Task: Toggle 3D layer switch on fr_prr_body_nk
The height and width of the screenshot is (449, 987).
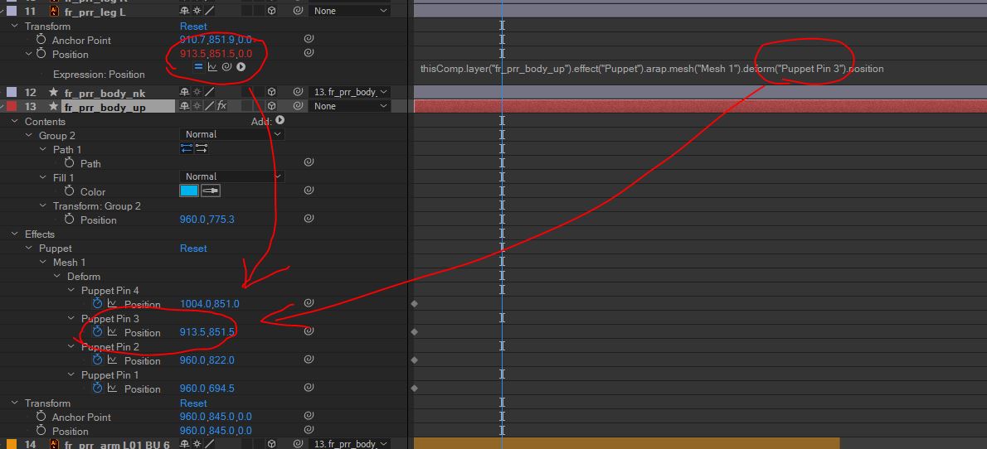Action: click(271, 93)
